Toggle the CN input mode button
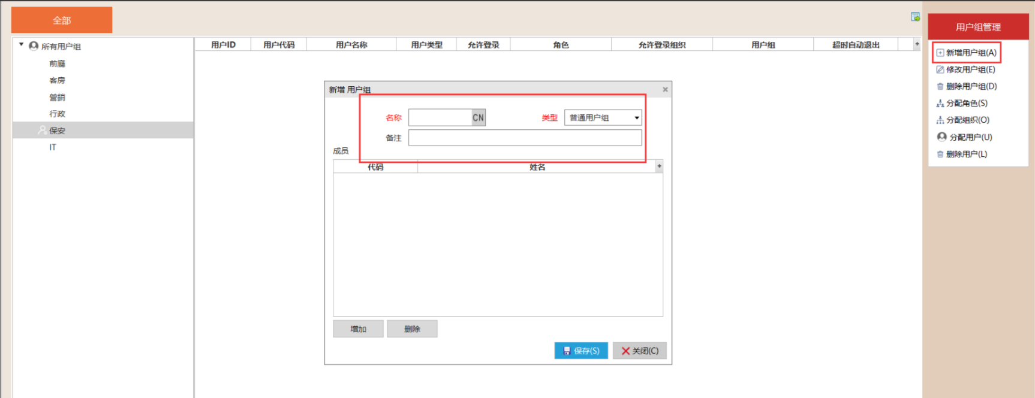This screenshot has width=1035, height=398. click(x=478, y=117)
